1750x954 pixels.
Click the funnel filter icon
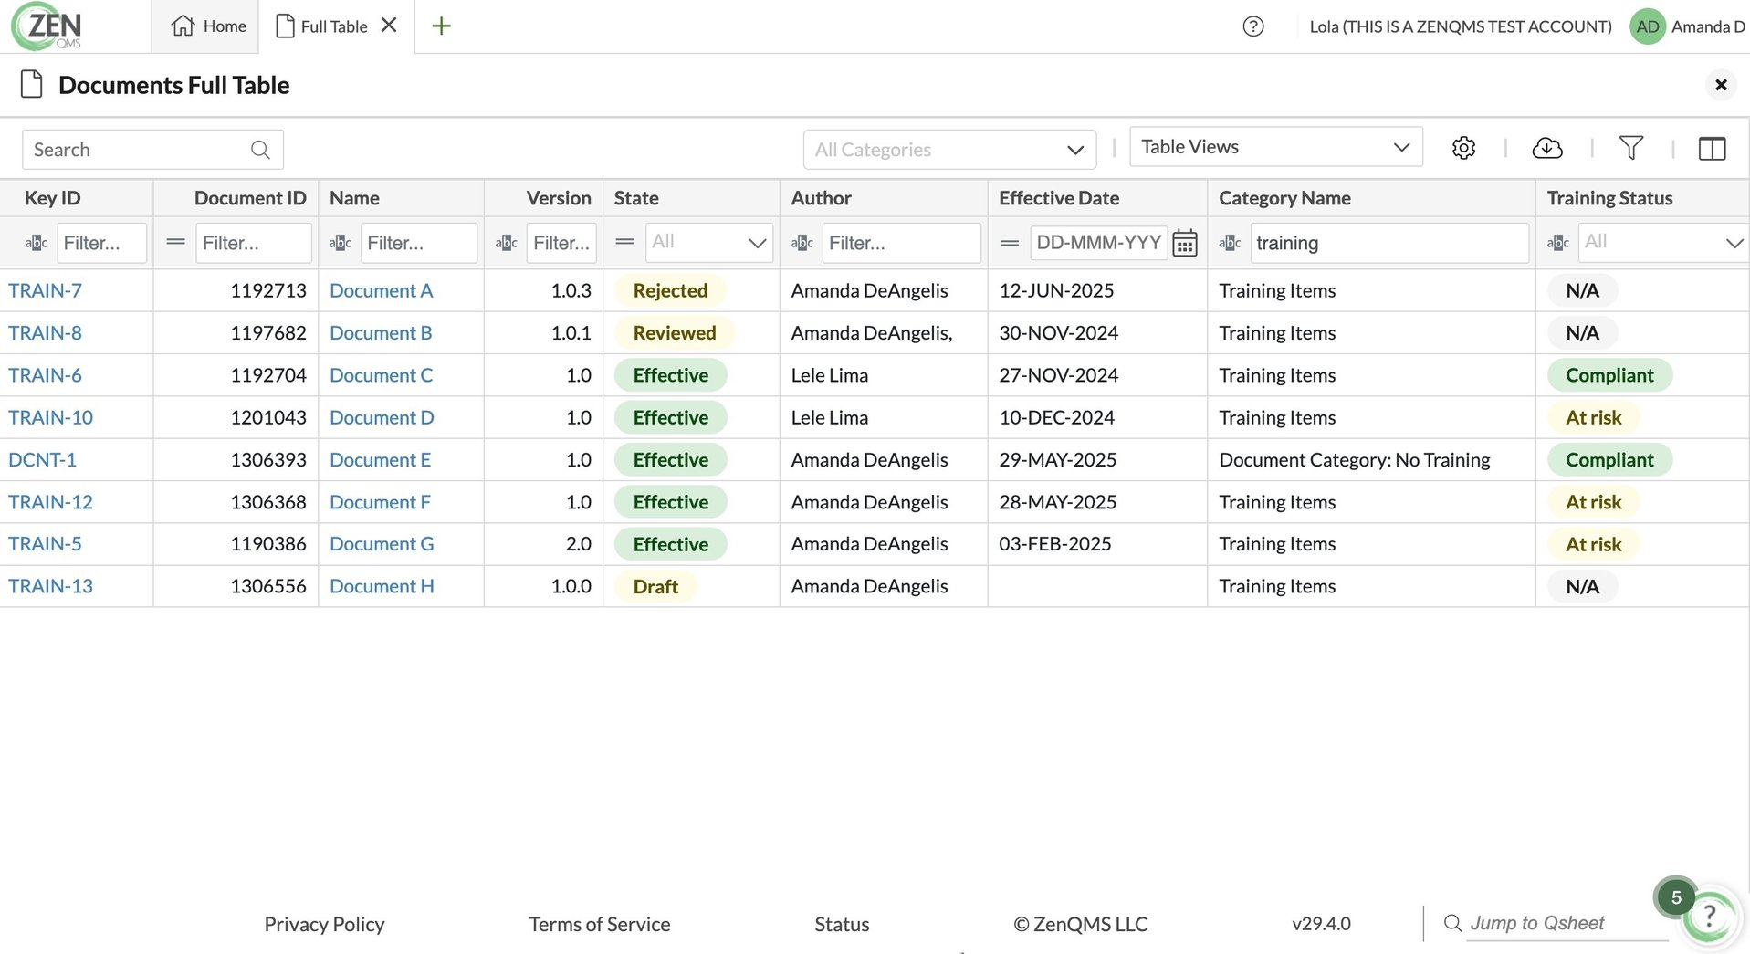pos(1630,148)
